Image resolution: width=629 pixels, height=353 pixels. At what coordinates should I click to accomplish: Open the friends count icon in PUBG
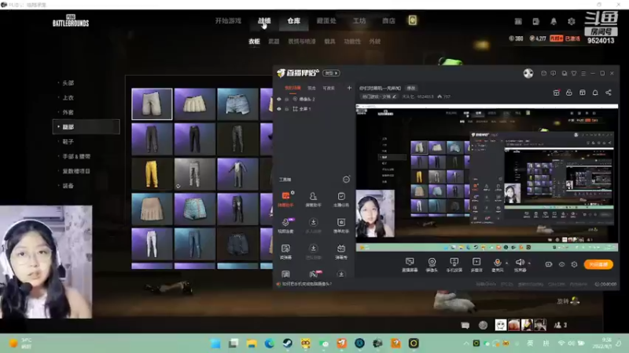pyautogui.click(x=560, y=325)
